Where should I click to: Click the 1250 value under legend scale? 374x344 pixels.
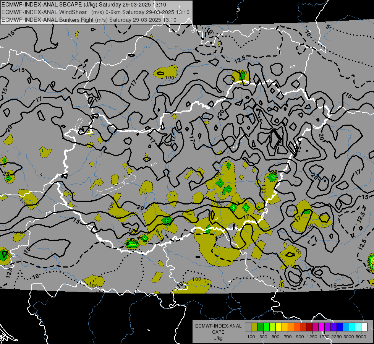point(312,337)
